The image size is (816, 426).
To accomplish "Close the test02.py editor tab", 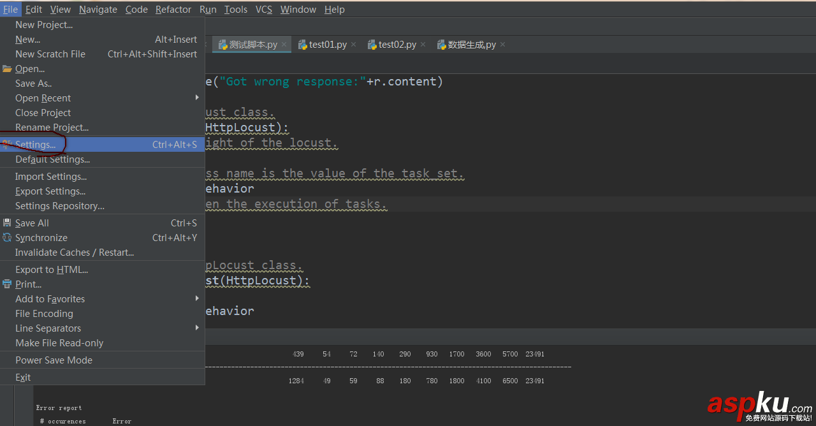I will coord(423,45).
